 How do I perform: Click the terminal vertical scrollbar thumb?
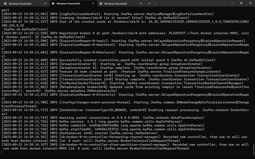pos(254,150)
